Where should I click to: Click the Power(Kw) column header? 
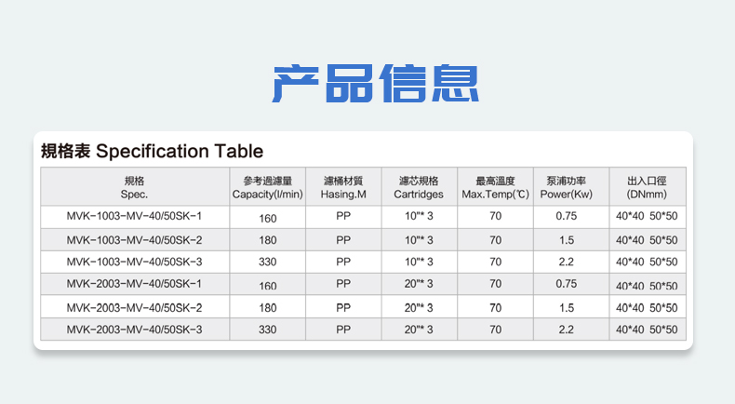tap(566, 188)
